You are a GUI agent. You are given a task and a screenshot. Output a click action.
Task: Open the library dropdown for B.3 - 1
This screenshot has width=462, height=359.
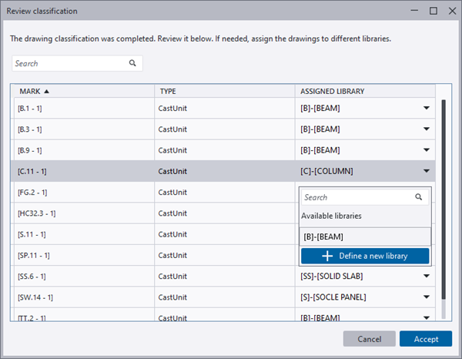(427, 129)
